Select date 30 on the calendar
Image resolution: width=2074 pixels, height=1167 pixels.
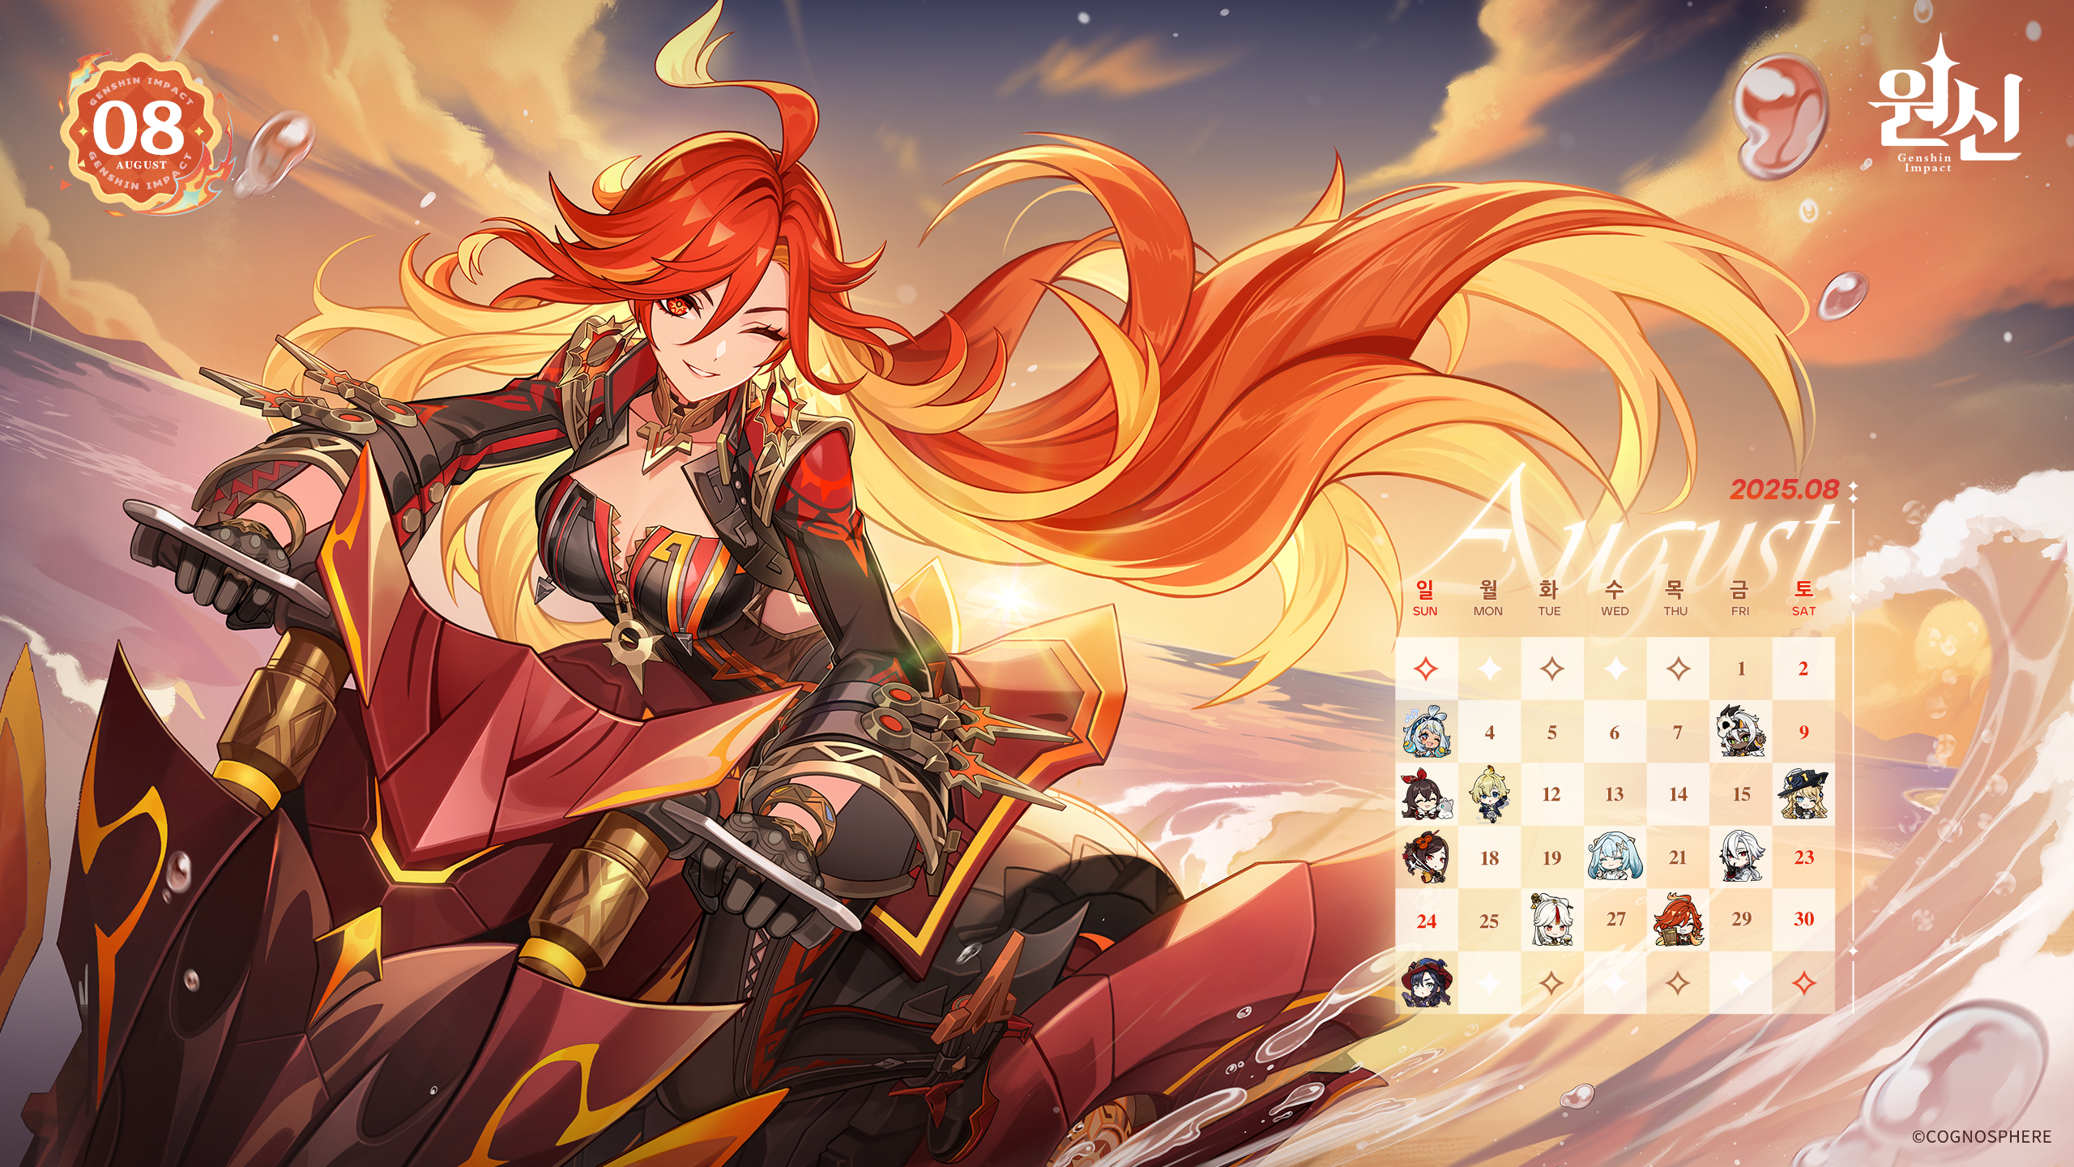(x=1803, y=919)
